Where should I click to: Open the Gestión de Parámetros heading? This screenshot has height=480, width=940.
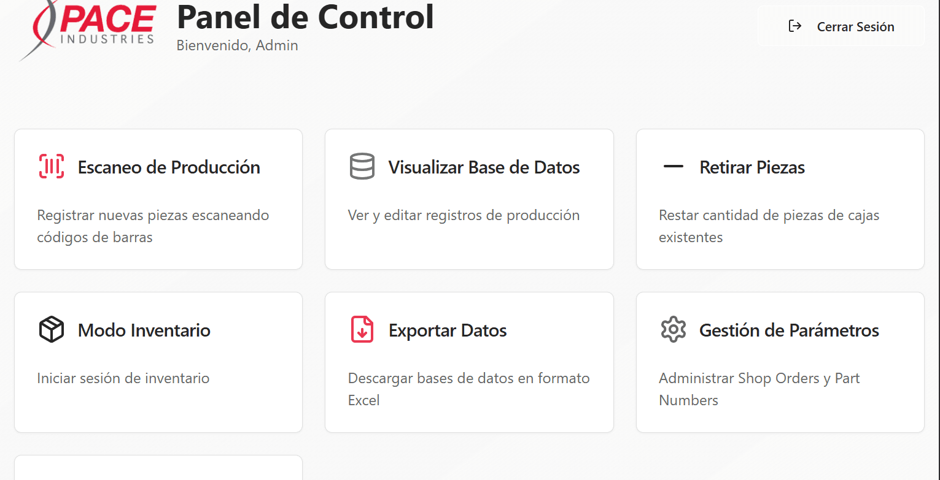pos(789,330)
